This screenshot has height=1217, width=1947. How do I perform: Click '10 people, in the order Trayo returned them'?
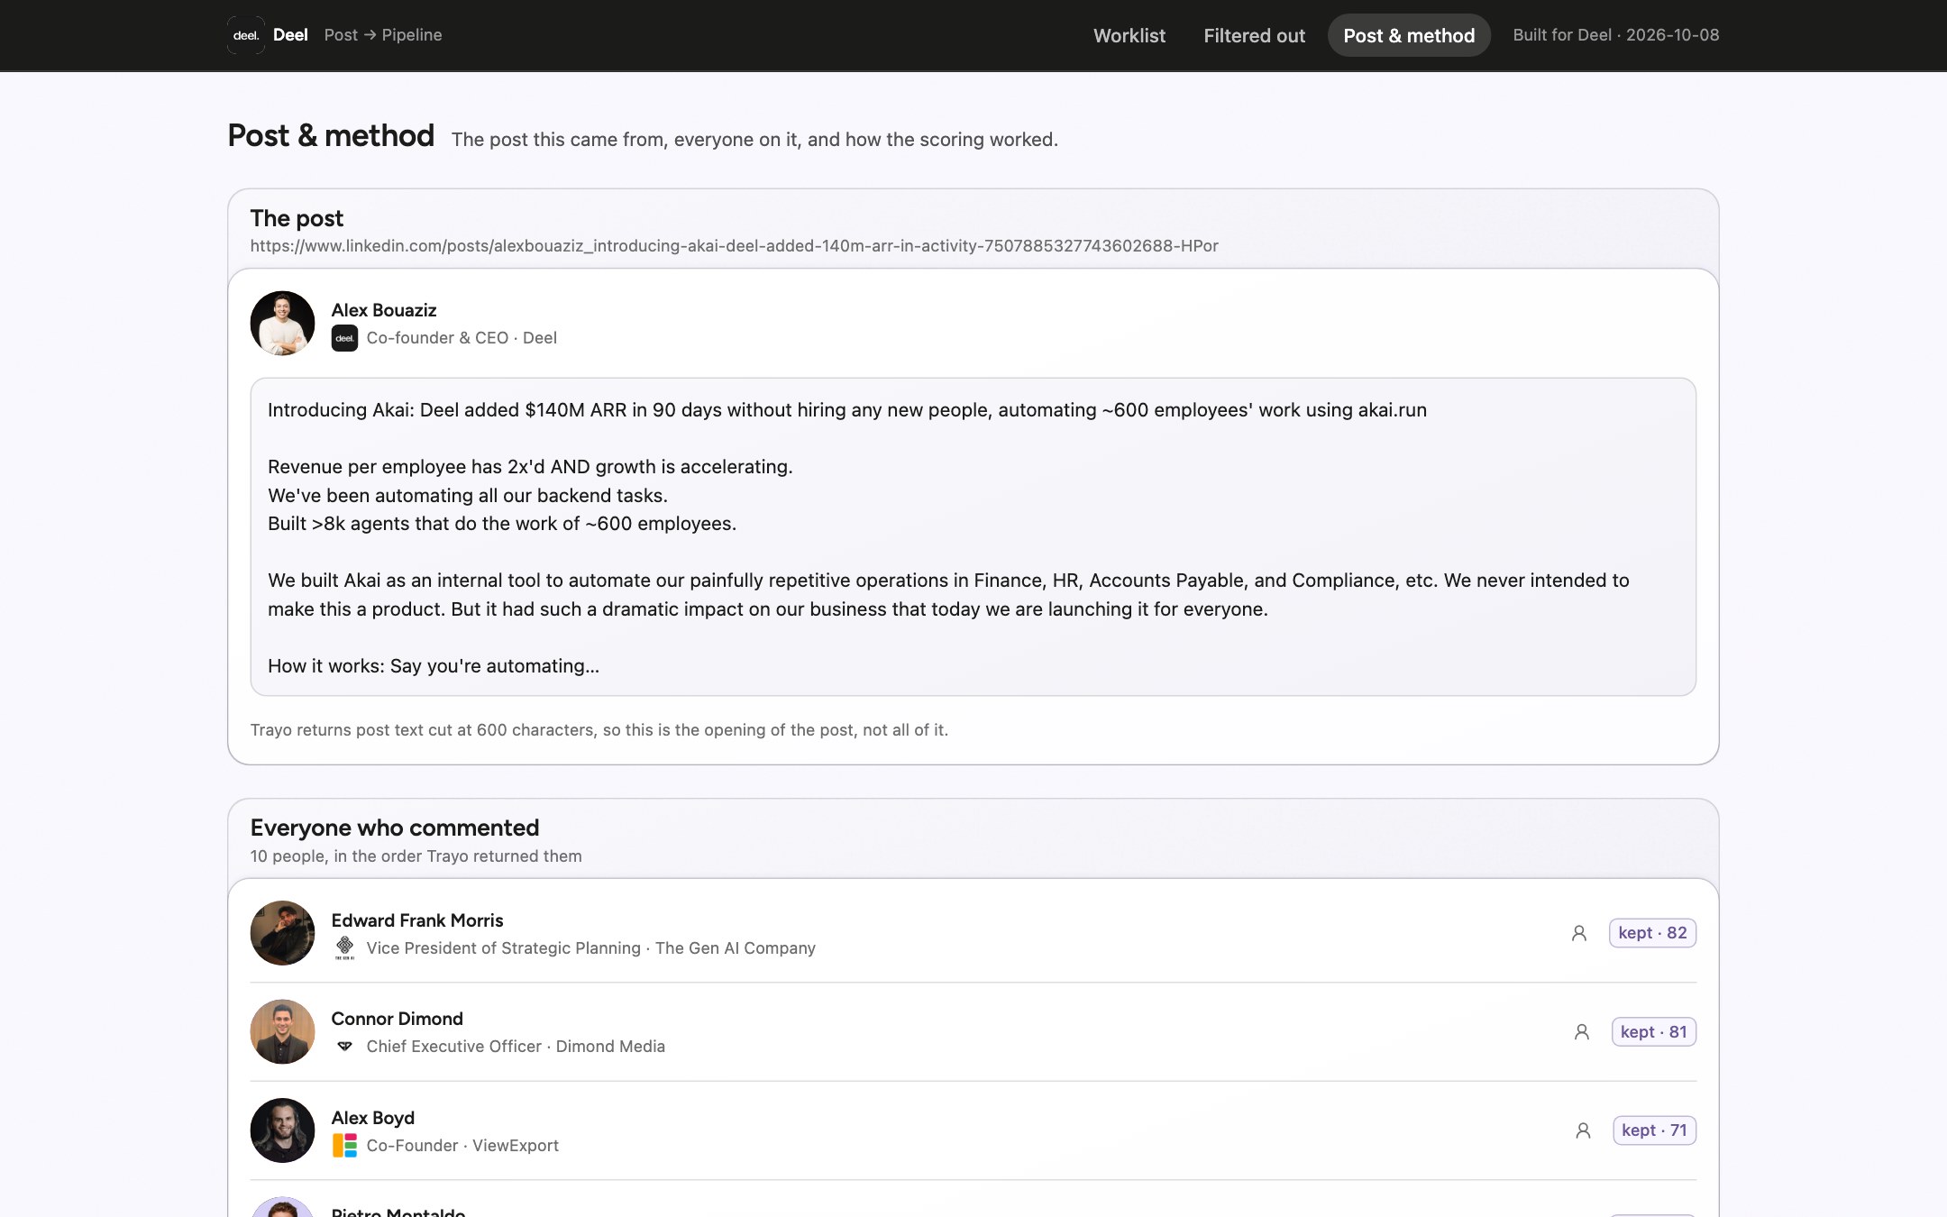(x=416, y=856)
